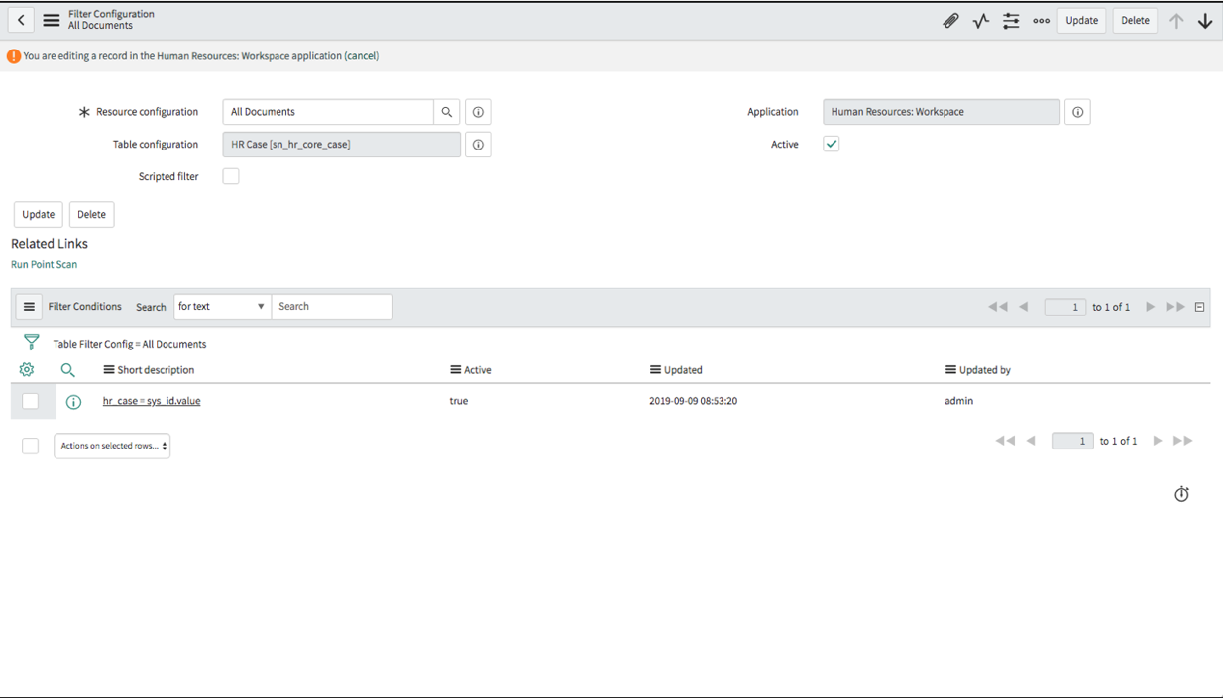
Task: Open the Filter Conditions list menu icon
Action: pos(29,307)
